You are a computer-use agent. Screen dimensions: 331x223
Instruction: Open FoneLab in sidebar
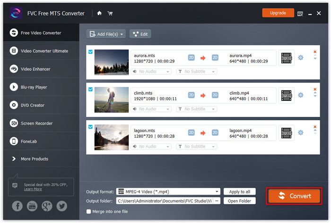tap(42, 141)
